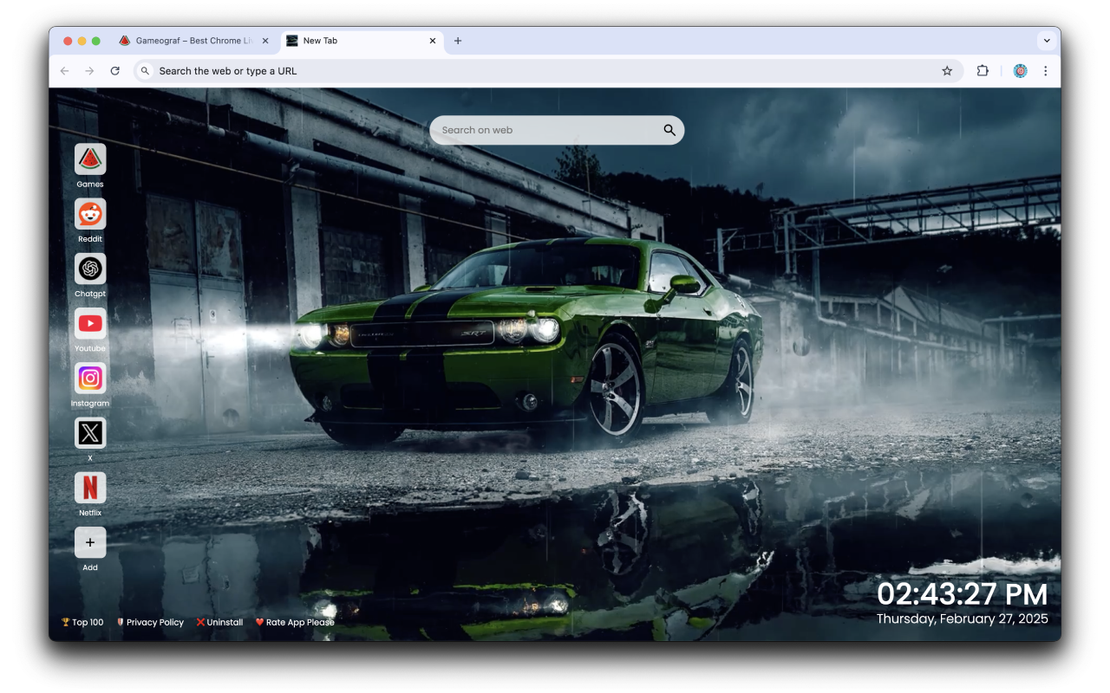Open Chrome's three-dot menu
The height and width of the screenshot is (693, 1110).
[x=1046, y=70]
